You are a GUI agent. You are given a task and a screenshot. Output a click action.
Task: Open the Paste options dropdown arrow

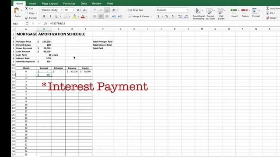(21, 10)
